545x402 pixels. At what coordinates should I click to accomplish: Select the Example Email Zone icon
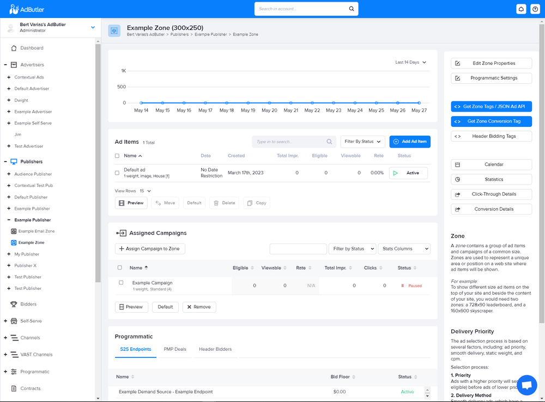click(14, 231)
